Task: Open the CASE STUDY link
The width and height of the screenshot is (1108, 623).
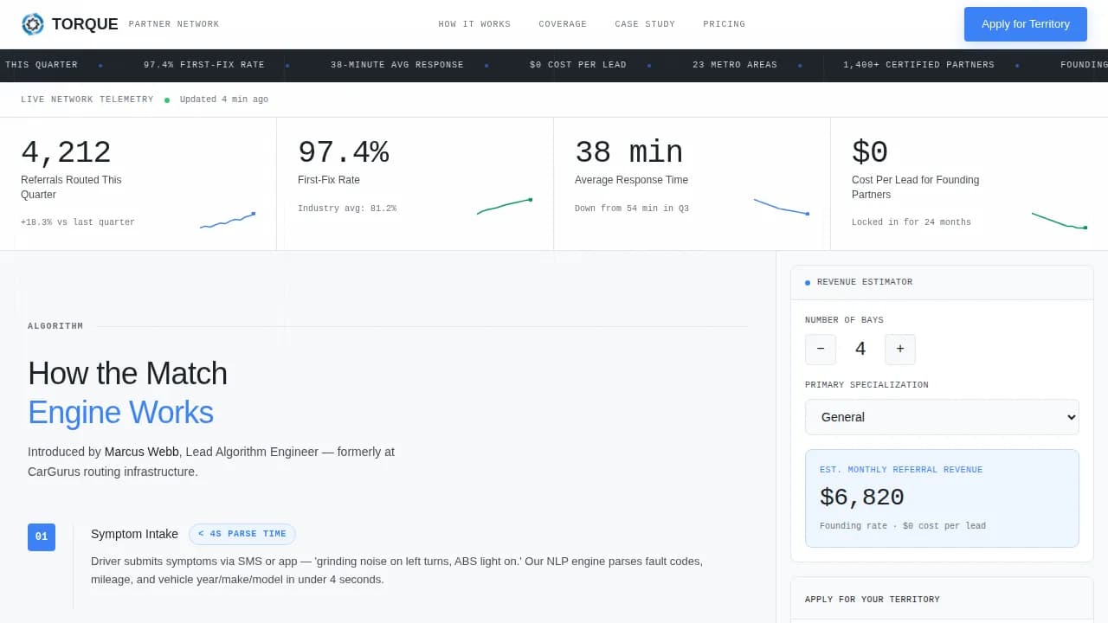Action: pyautogui.click(x=645, y=24)
